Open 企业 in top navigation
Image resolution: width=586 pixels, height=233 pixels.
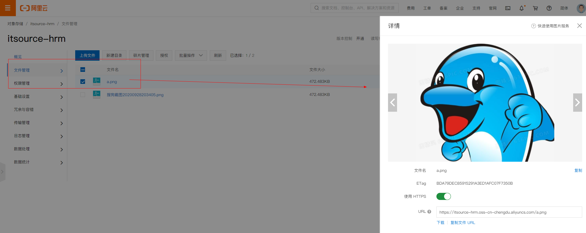[x=460, y=8]
